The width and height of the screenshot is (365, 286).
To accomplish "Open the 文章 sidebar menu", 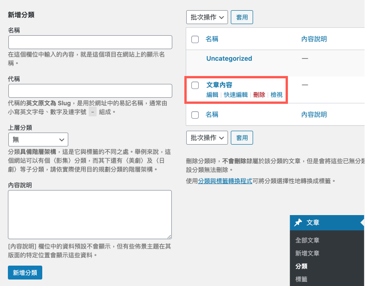I will 327,222.
